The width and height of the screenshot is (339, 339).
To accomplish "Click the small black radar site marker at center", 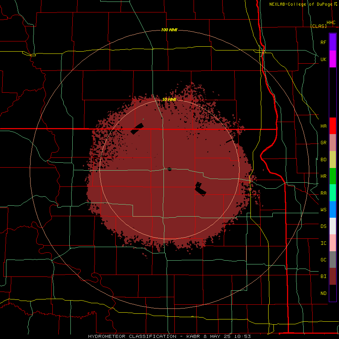I will point(169,169).
